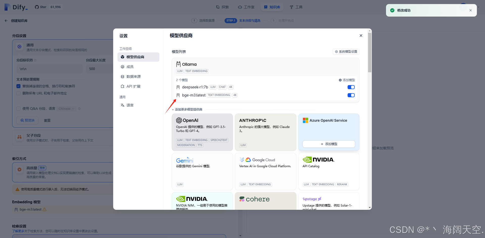Viewport: 485px width, 238px height.
Task: Click the bge-m3:latest model icon in list
Action: click(x=178, y=95)
